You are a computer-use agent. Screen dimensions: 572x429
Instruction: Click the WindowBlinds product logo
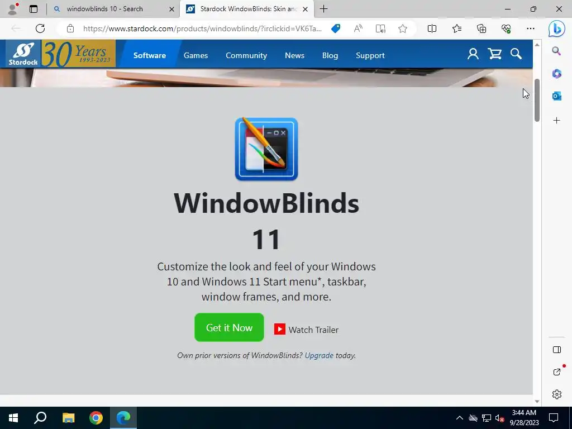(x=266, y=149)
